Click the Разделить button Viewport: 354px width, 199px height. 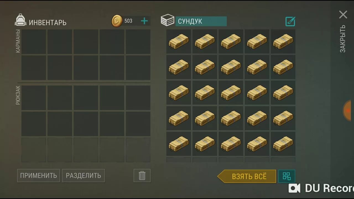click(x=83, y=176)
